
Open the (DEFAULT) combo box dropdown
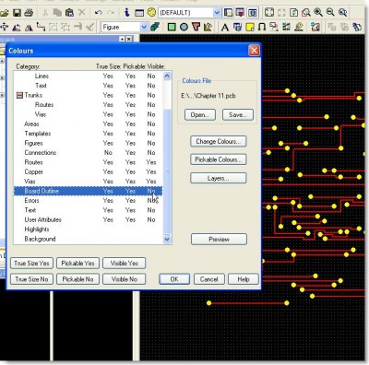[217, 13]
